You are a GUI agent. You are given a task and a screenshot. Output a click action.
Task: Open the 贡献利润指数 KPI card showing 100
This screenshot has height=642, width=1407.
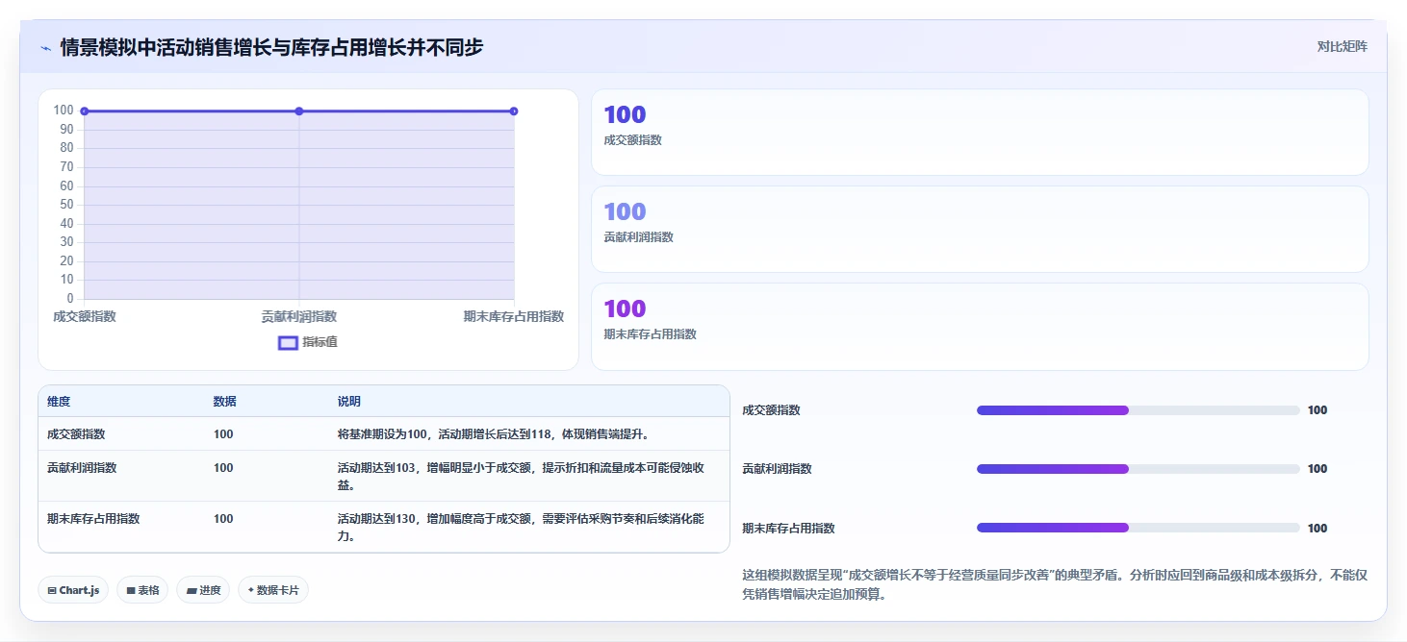coord(980,230)
